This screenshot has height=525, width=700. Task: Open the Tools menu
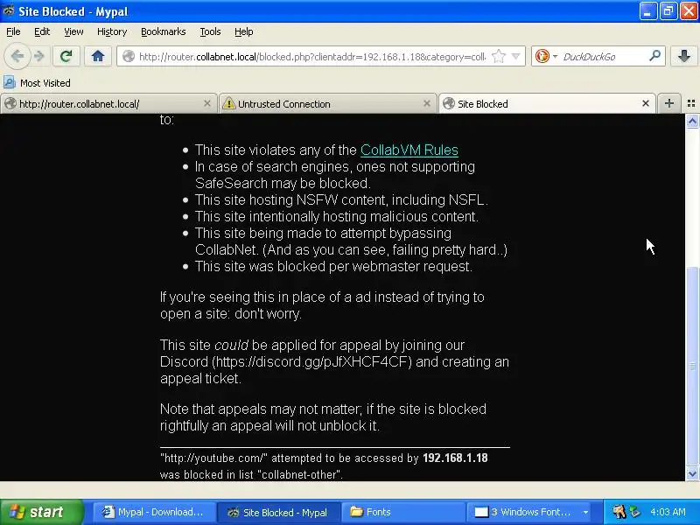point(210,31)
